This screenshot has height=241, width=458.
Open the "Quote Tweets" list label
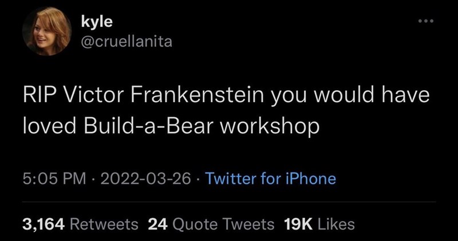(223, 224)
